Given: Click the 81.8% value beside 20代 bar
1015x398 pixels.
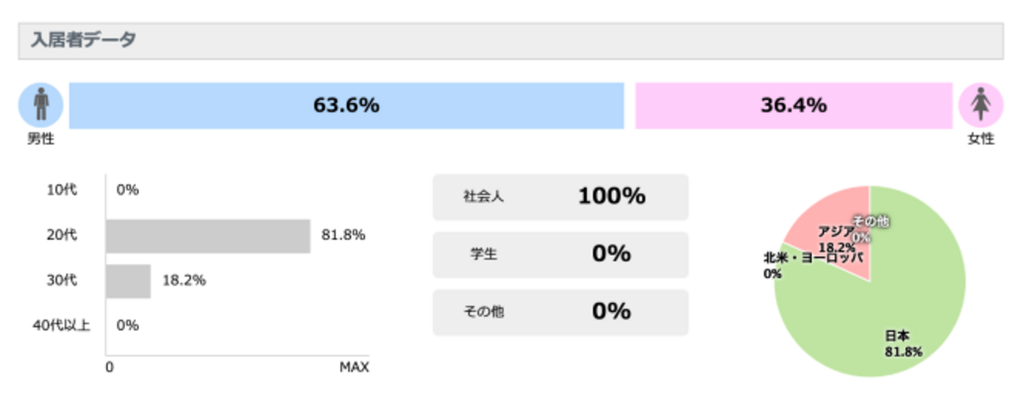Looking at the screenshot, I should click(344, 236).
